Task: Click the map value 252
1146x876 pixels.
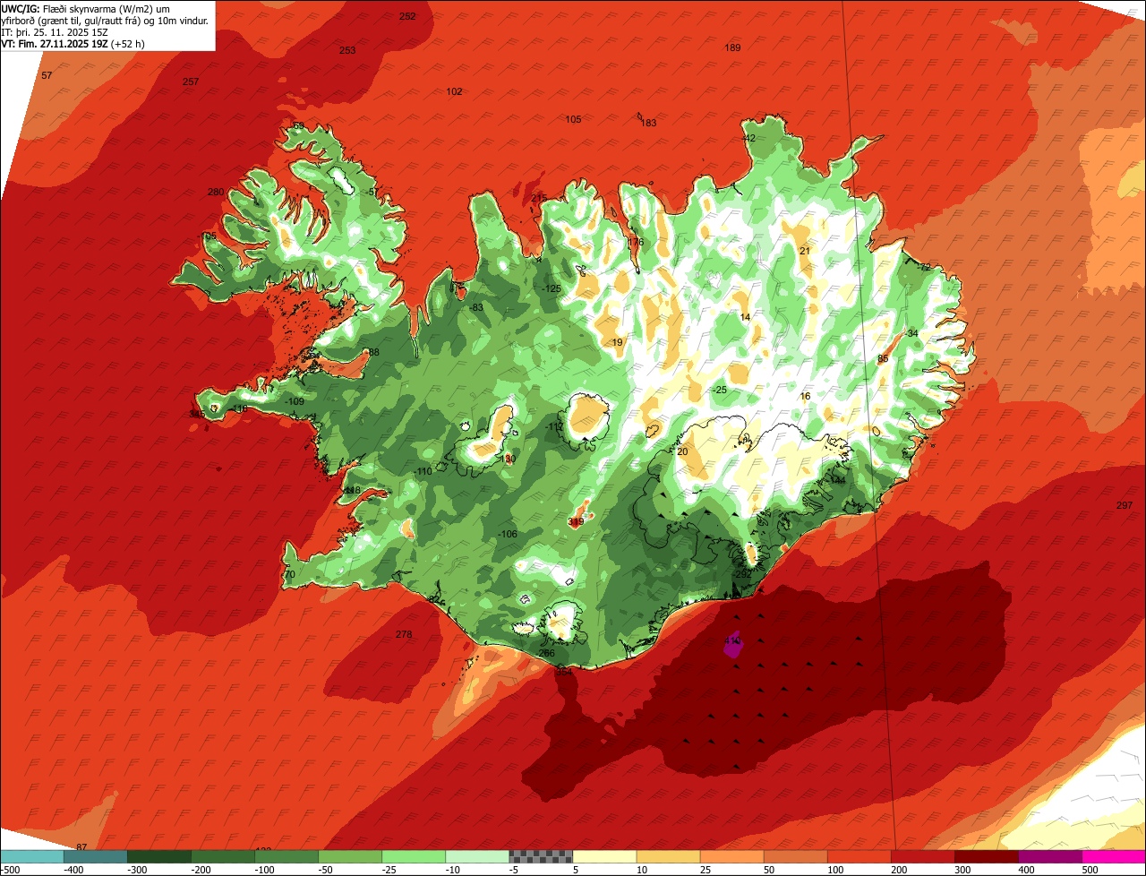Action: [407, 16]
